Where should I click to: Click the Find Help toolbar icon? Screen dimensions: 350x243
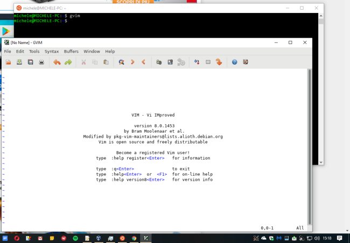click(x=246, y=62)
